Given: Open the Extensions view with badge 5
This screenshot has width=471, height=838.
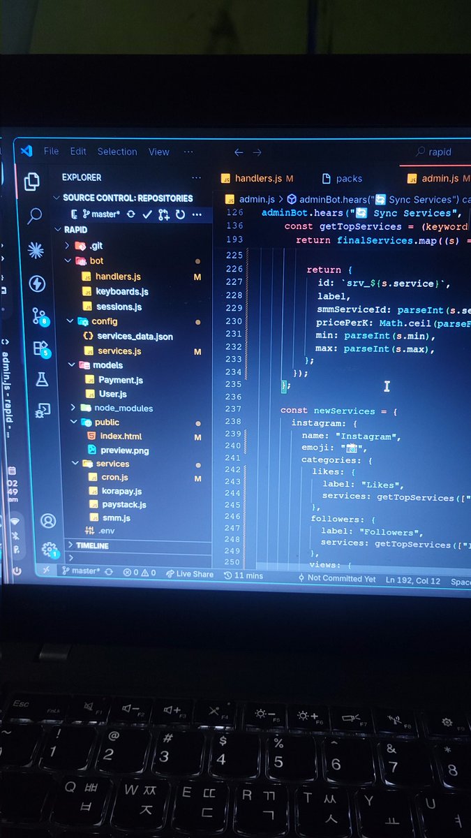Looking at the screenshot, I should point(41,348).
